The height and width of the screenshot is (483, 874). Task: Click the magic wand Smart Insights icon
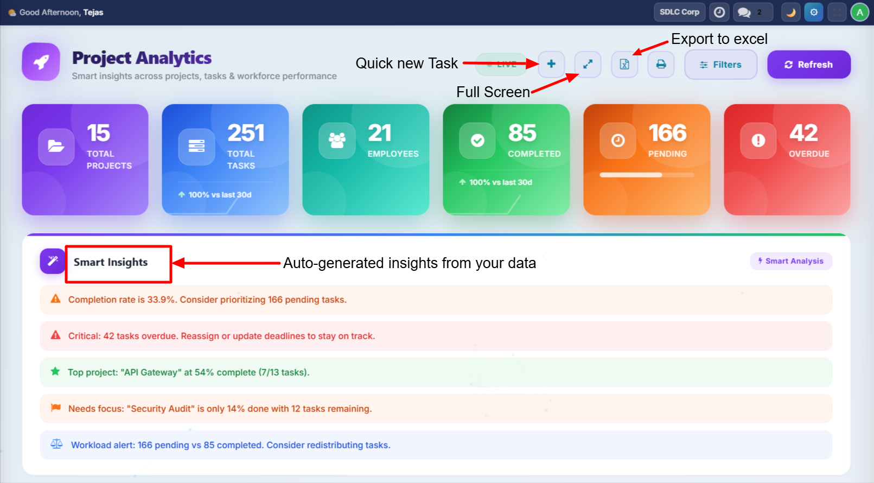pos(53,261)
